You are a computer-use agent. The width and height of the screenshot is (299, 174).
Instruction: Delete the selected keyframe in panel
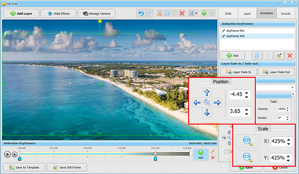(290, 55)
